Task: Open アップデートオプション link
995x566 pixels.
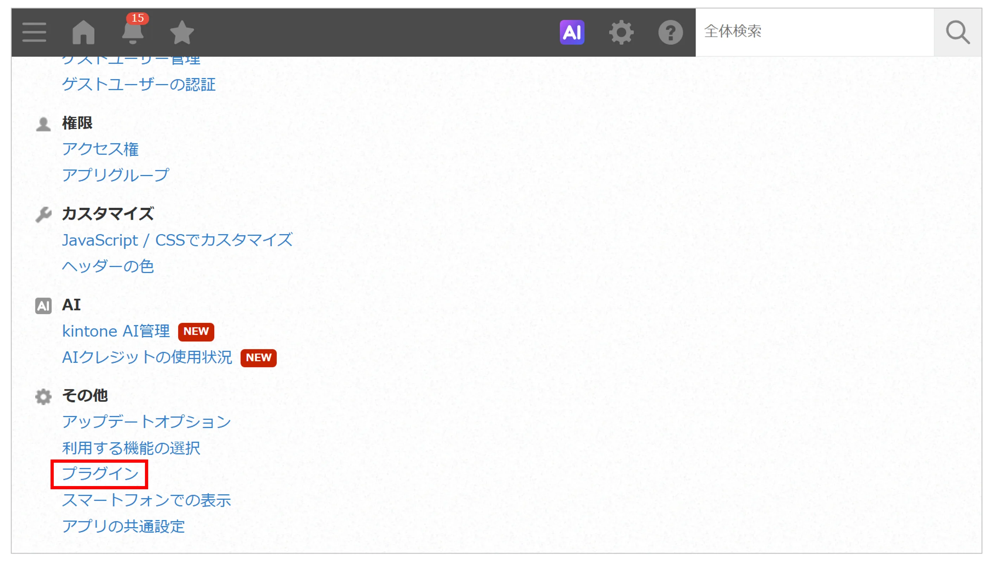Action: coord(146,422)
